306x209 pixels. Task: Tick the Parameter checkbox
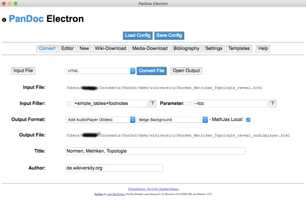[x=189, y=104]
